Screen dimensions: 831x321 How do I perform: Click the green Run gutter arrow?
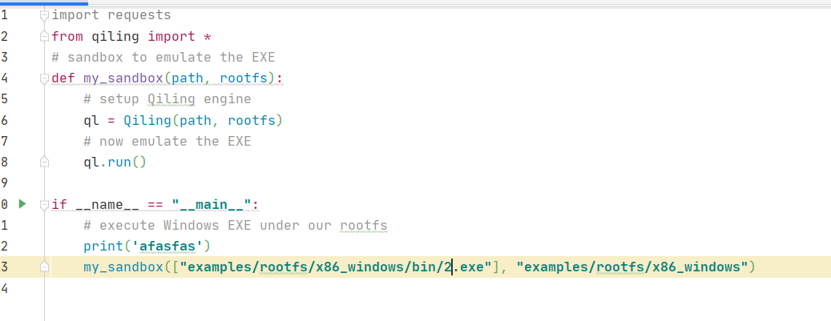[22, 203]
